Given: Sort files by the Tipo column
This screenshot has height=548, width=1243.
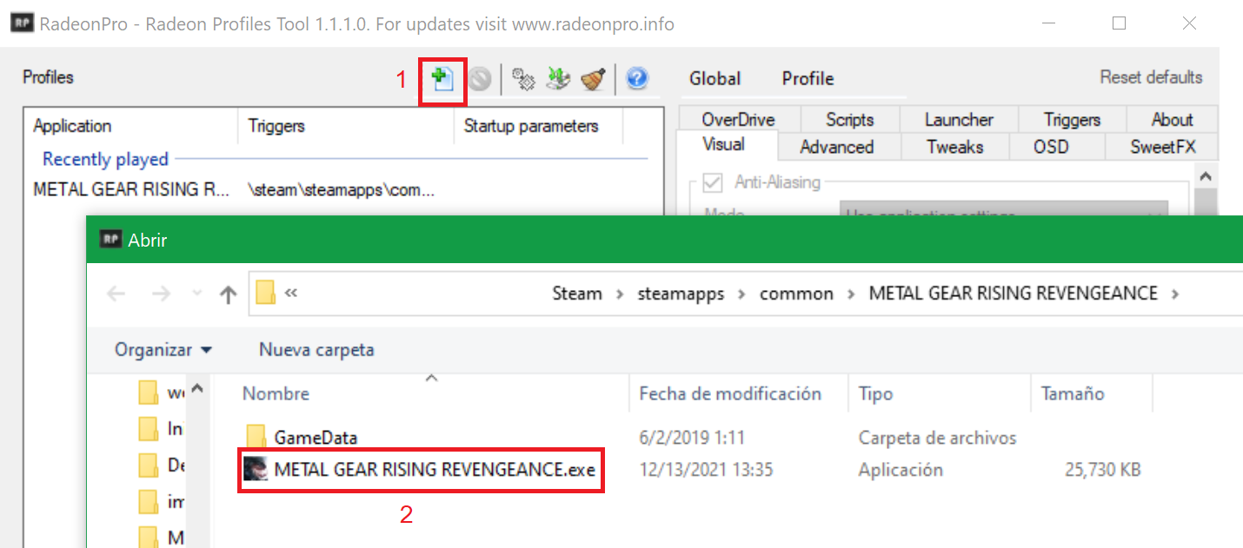Looking at the screenshot, I should [939, 393].
